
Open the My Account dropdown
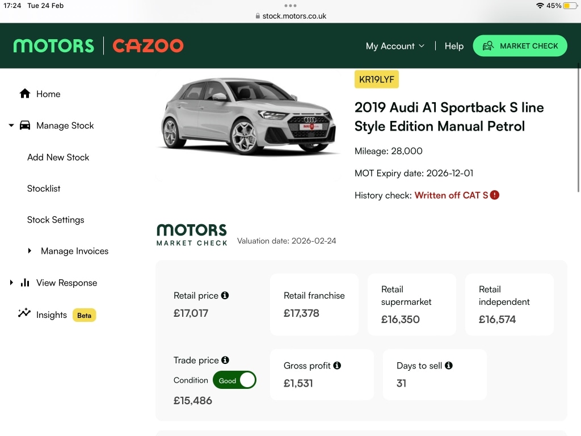click(x=395, y=45)
